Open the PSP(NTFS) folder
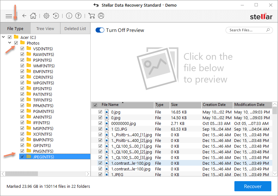This screenshot has height=196, width=278. (x=42, y=60)
